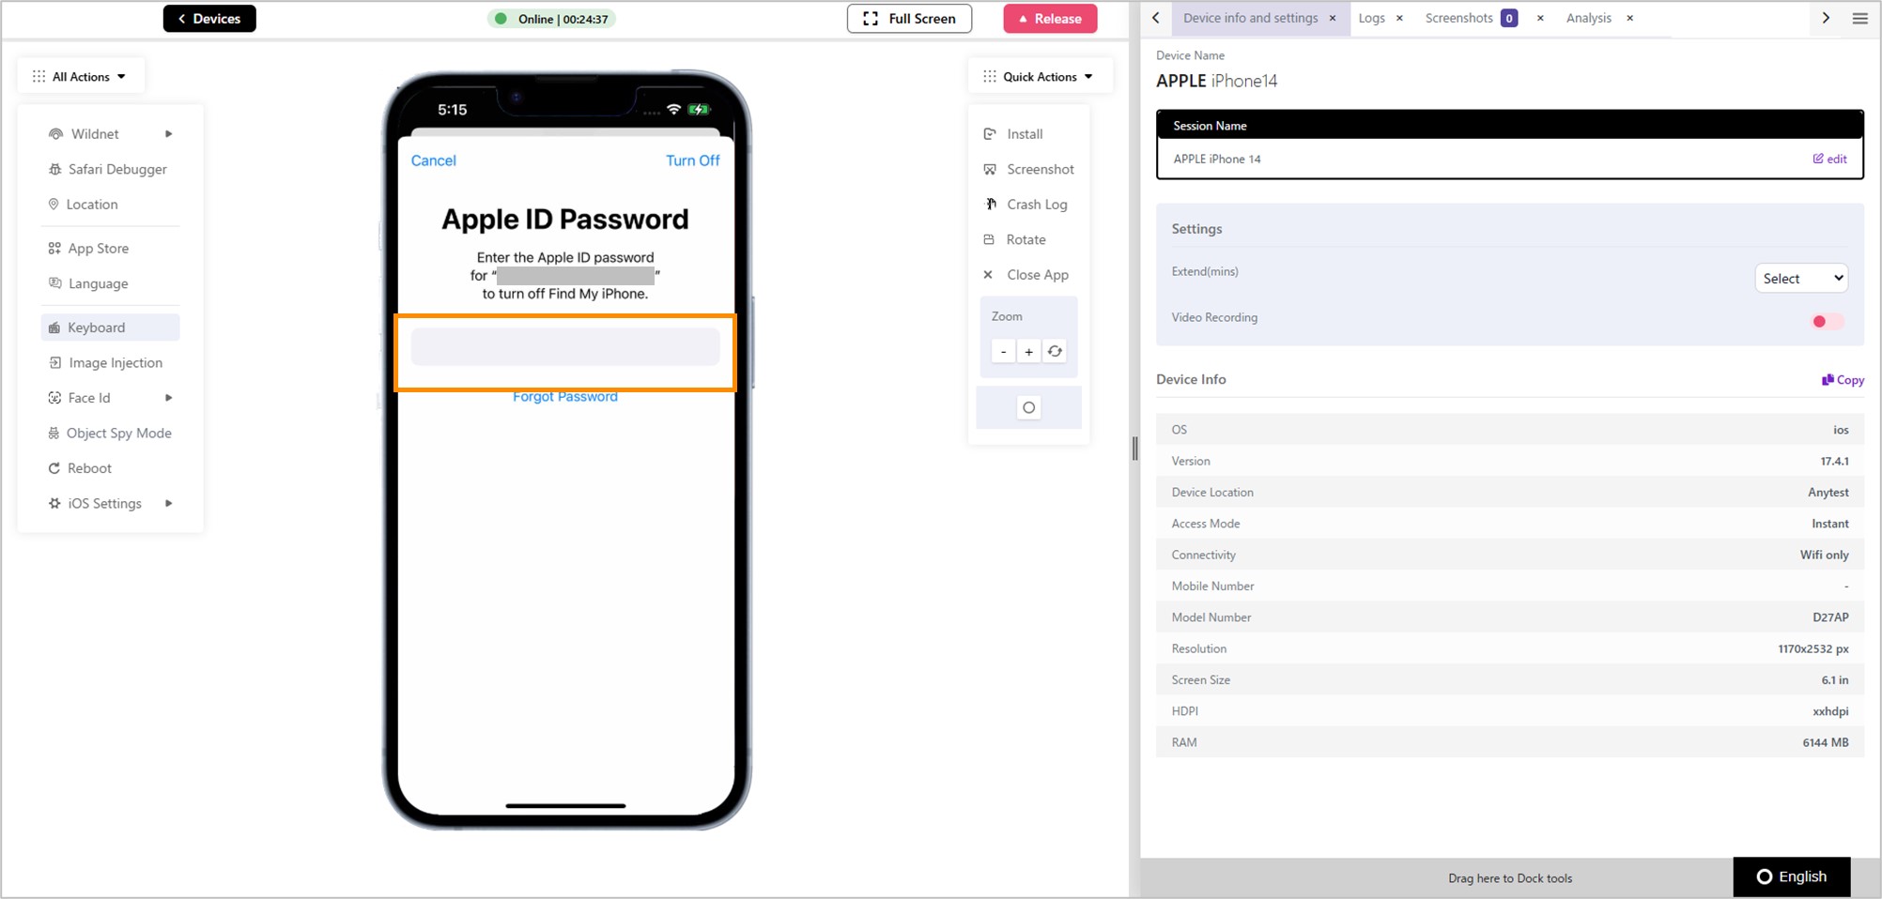Image resolution: width=1882 pixels, height=899 pixels.
Task: Switch to the Logs tab
Action: [1371, 18]
